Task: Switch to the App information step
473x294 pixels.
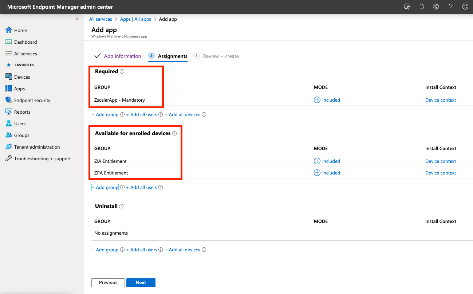Action: [122, 56]
